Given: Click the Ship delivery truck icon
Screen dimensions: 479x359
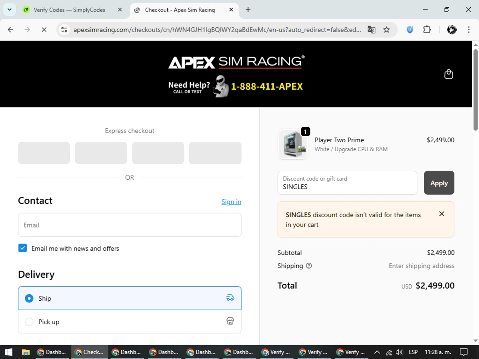Looking at the screenshot, I should tap(230, 298).
